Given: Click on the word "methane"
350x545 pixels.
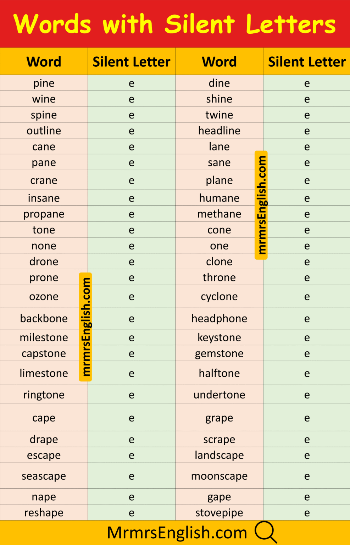Looking at the screenshot, I should (x=219, y=214).
